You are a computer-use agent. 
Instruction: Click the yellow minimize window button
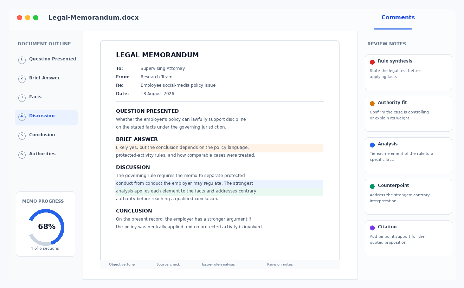(28, 18)
